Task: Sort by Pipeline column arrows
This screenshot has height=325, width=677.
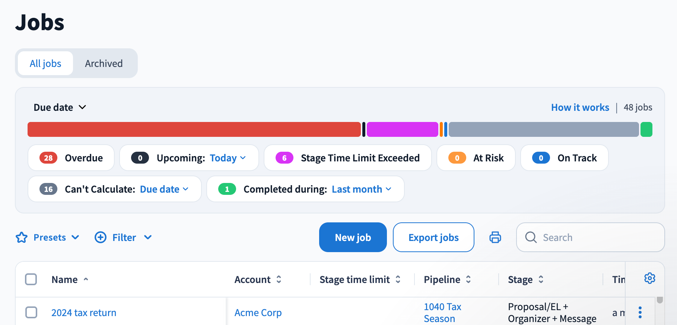Action: [468, 279]
